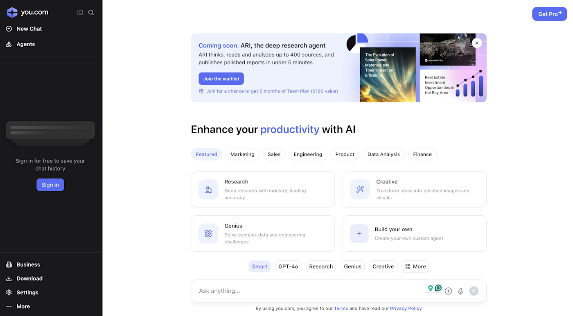The image size is (573, 316).
Task: Click the attach plus circle icon
Action: coord(449,291)
